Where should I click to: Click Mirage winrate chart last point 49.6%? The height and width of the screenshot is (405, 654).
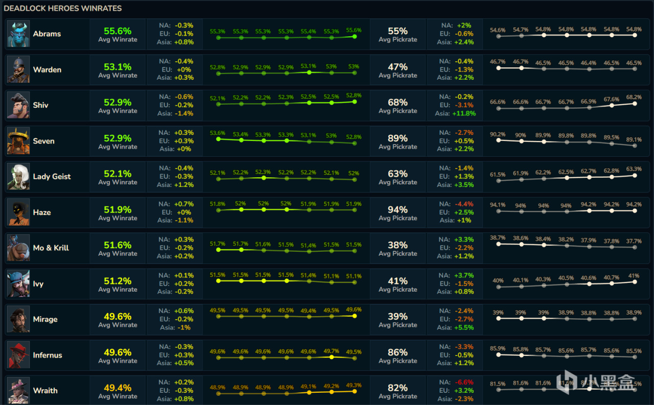[354, 316]
